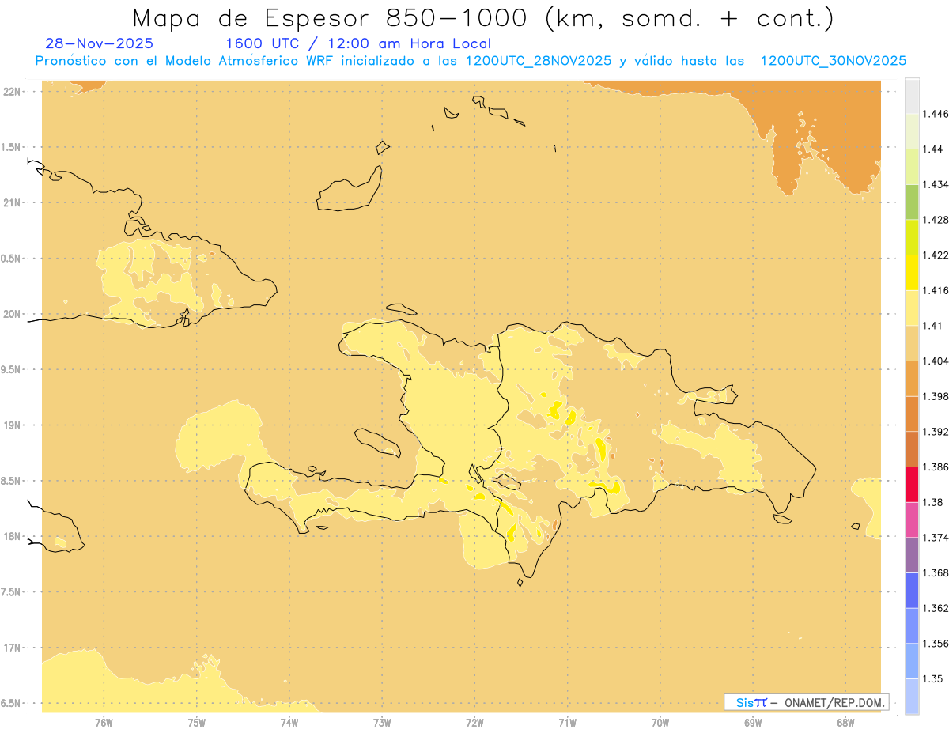Image resolution: width=949 pixels, height=733 pixels.
Task: Click the legend value 1.386
Action: point(936,467)
